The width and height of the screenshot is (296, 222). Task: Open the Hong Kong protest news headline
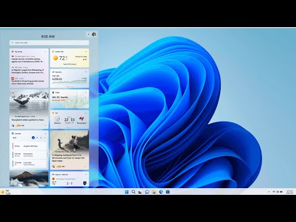28,82
